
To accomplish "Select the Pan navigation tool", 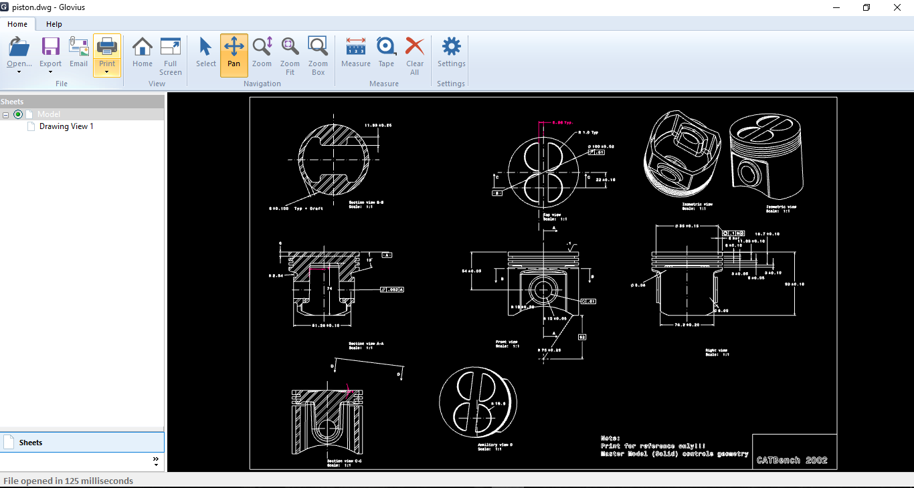I will (x=234, y=53).
